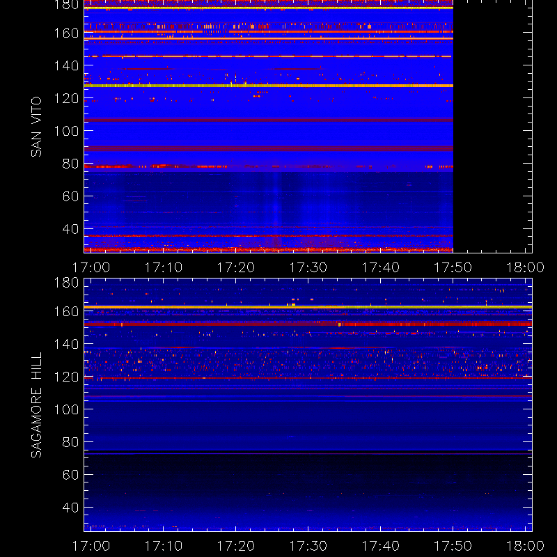The image size is (557, 557).
Task: Click the 140 frequency label on San Vito axis
Action: (x=66, y=65)
